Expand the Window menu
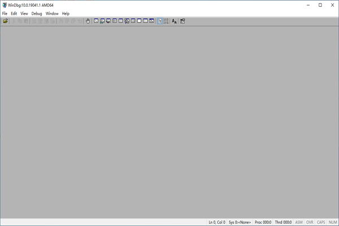The image size is (339, 226). tap(52, 13)
